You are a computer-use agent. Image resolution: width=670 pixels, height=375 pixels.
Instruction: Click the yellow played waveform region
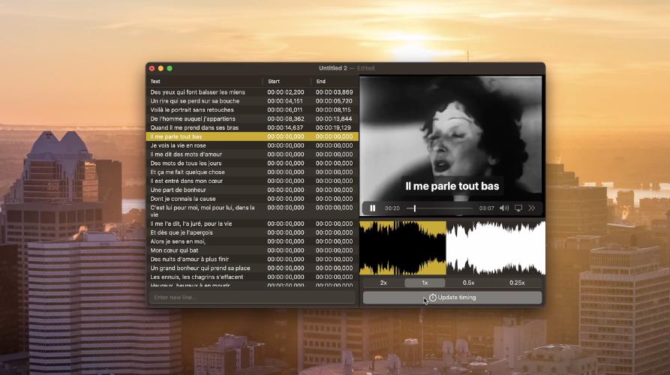[x=403, y=247]
